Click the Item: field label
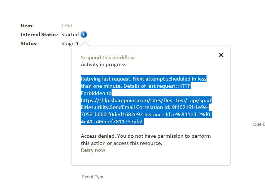This screenshot has height=187, width=265. [x=27, y=26]
